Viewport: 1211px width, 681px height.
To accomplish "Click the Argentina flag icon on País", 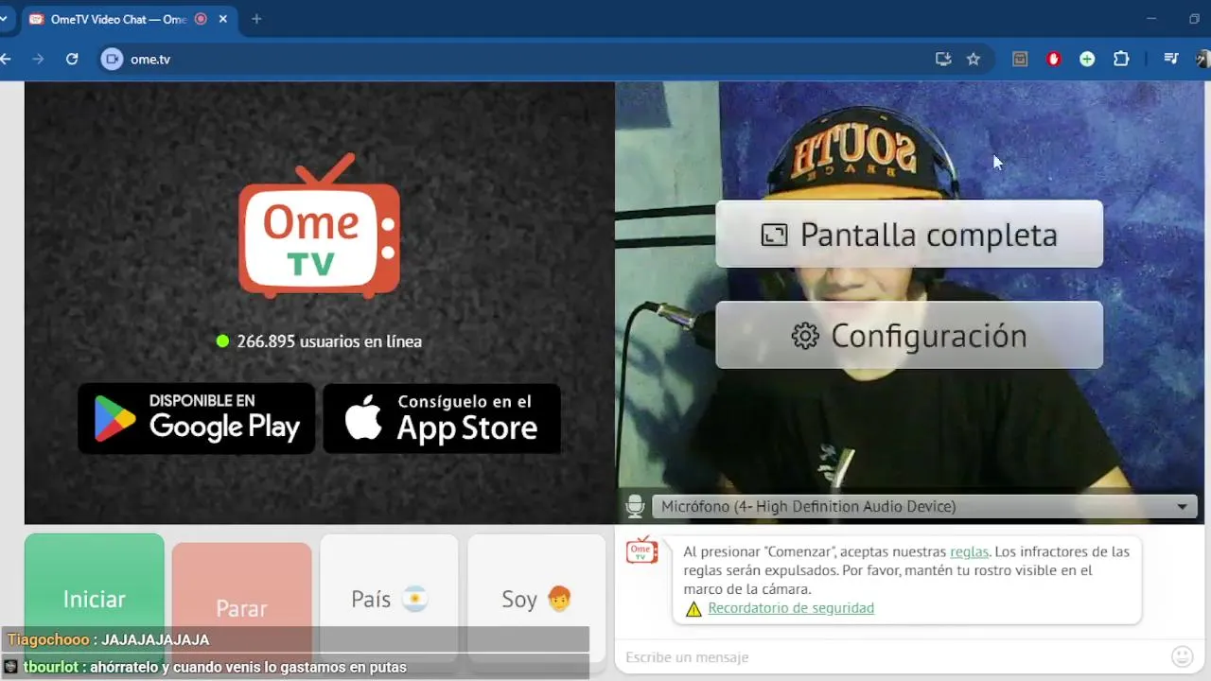I will click(x=414, y=599).
